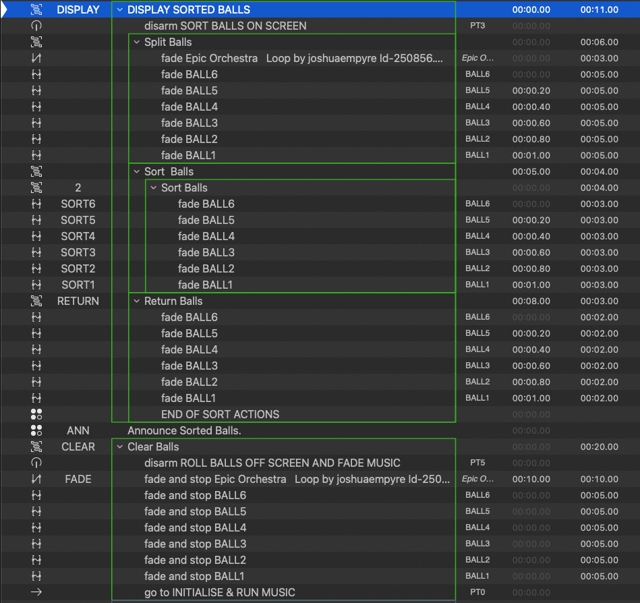640x603 pixels.
Task: Click the memo icon of the ANN cue
Action: pyautogui.click(x=36, y=431)
